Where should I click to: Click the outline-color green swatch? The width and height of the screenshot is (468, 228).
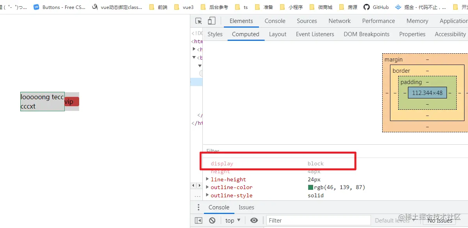point(310,187)
